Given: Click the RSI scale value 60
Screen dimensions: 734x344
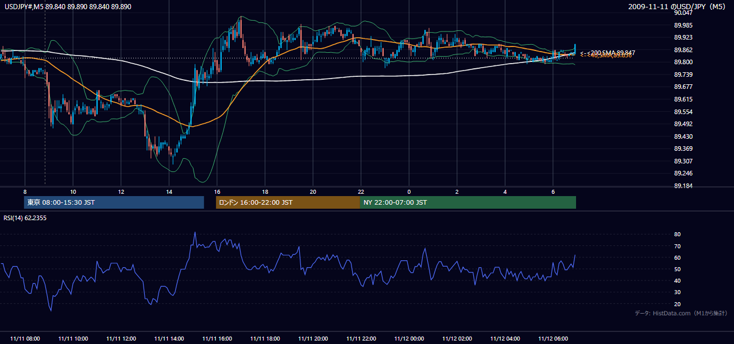Looking at the screenshot, I should [677, 258].
